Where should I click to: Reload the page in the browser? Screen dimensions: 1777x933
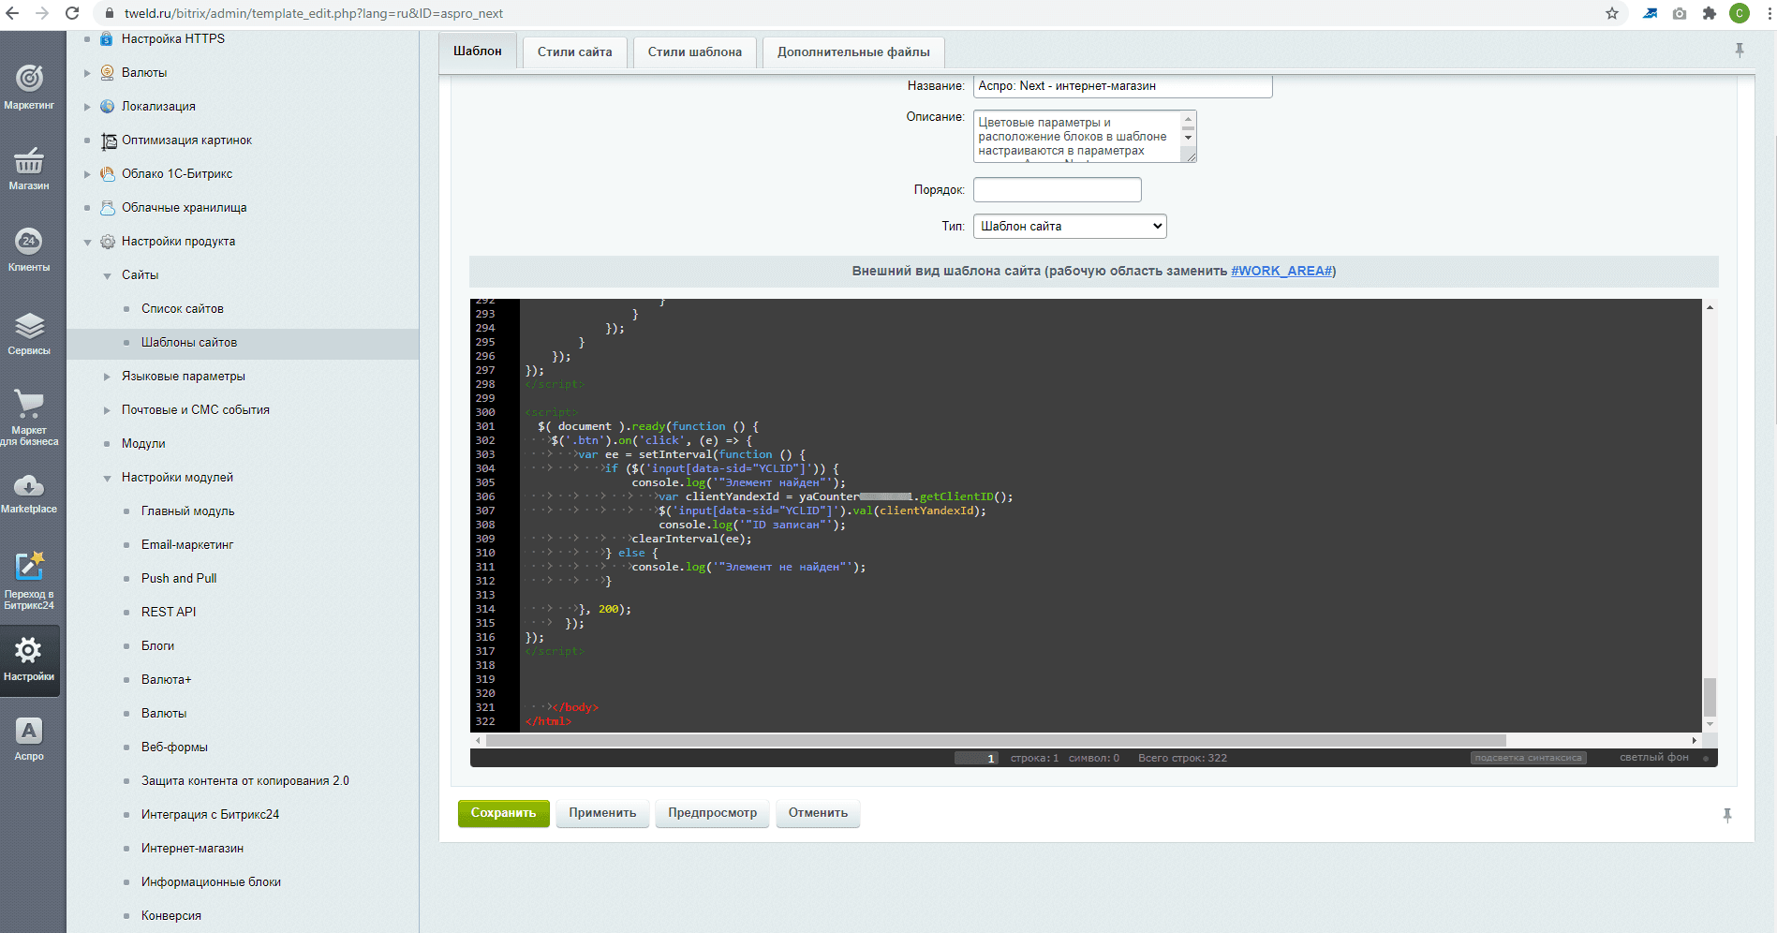(72, 13)
